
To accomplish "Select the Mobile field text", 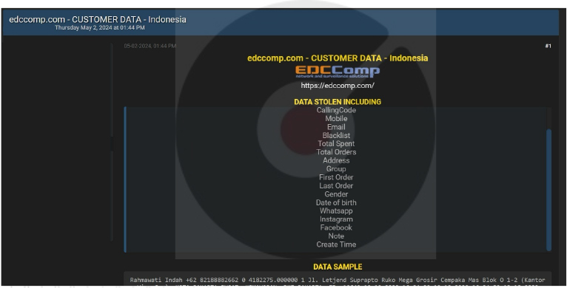I will [x=336, y=119].
